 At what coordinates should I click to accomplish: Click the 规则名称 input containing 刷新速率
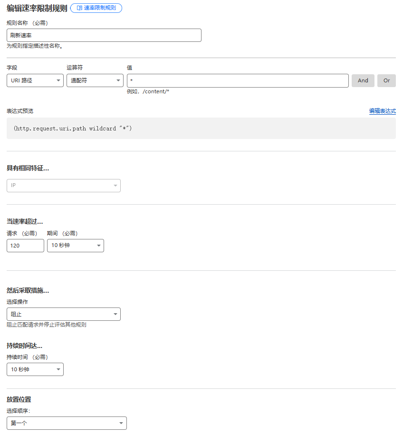click(x=104, y=35)
